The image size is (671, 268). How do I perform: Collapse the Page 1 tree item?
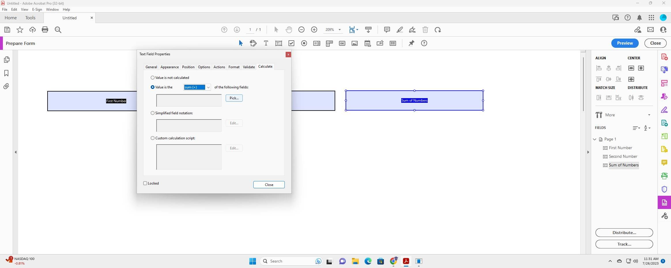[595, 139]
